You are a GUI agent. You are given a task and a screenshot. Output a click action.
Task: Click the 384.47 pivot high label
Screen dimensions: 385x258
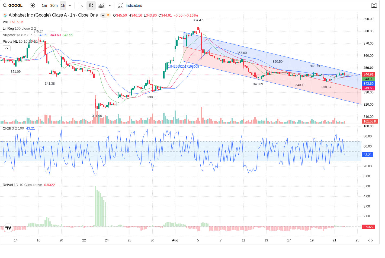point(198,20)
